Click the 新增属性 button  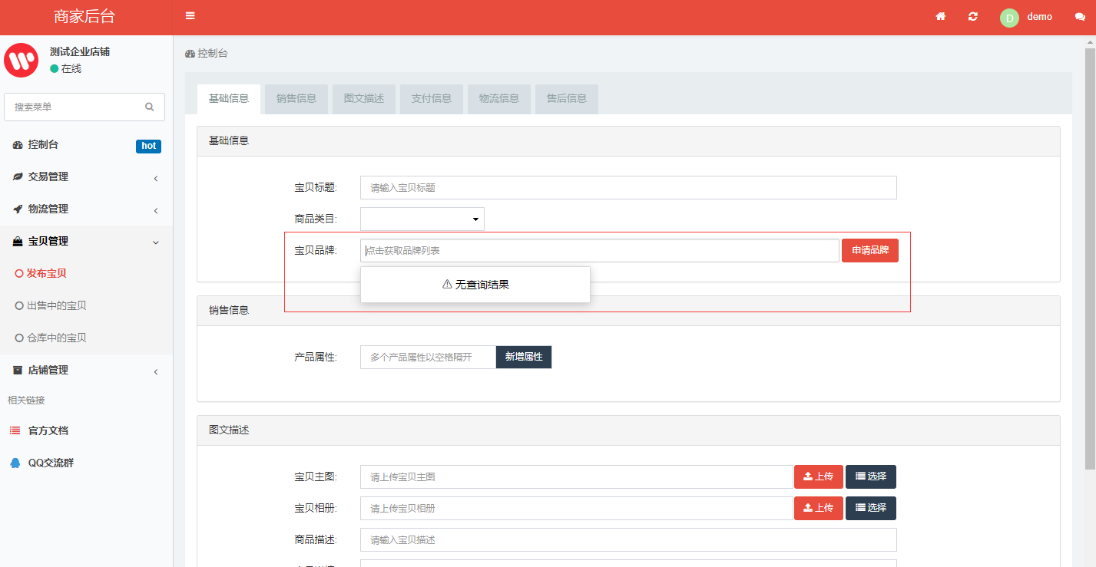pyautogui.click(x=524, y=357)
